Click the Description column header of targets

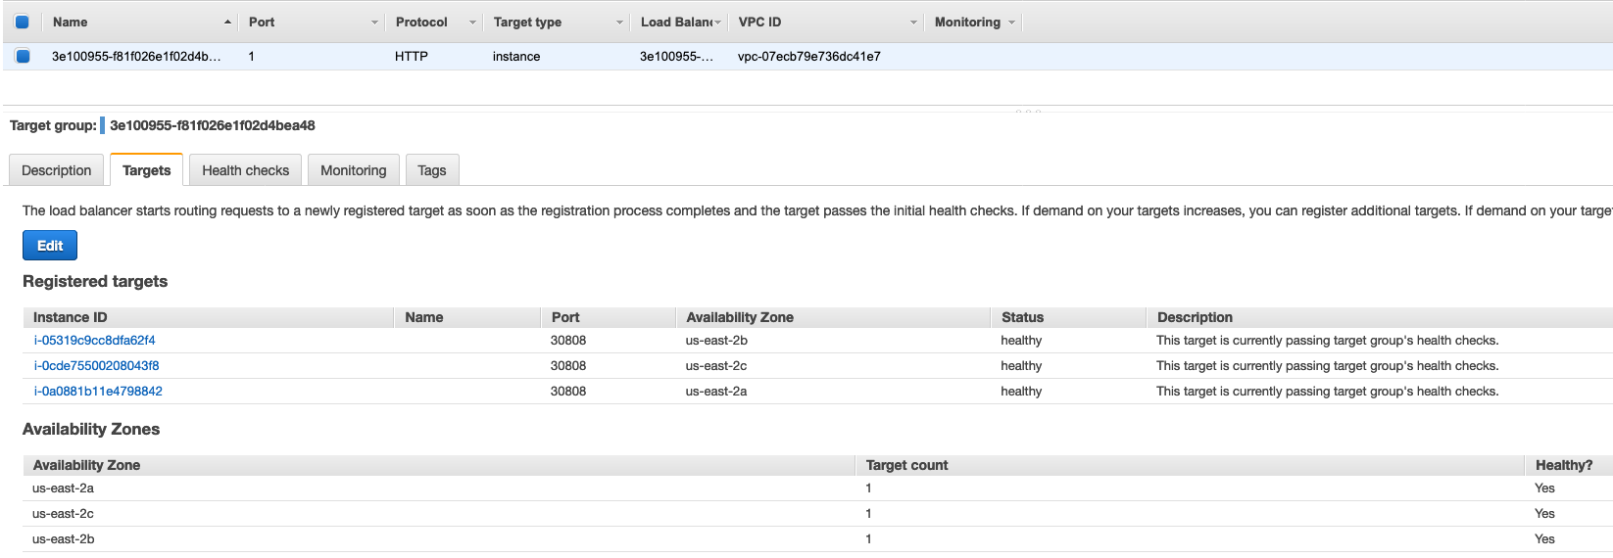[x=1195, y=317]
